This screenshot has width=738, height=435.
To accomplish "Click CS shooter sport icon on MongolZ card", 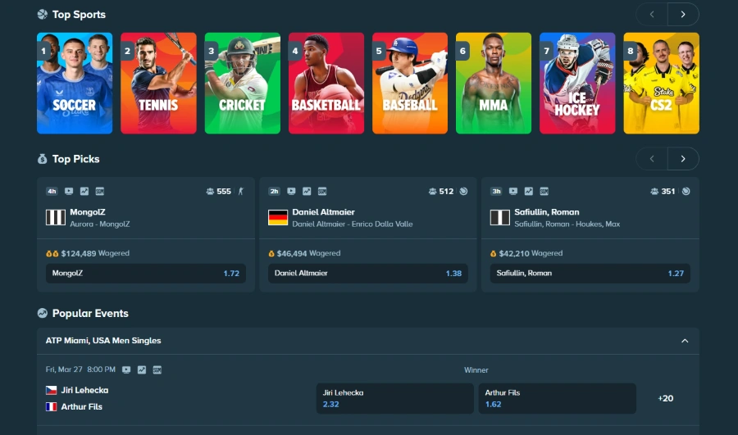I will [241, 192].
